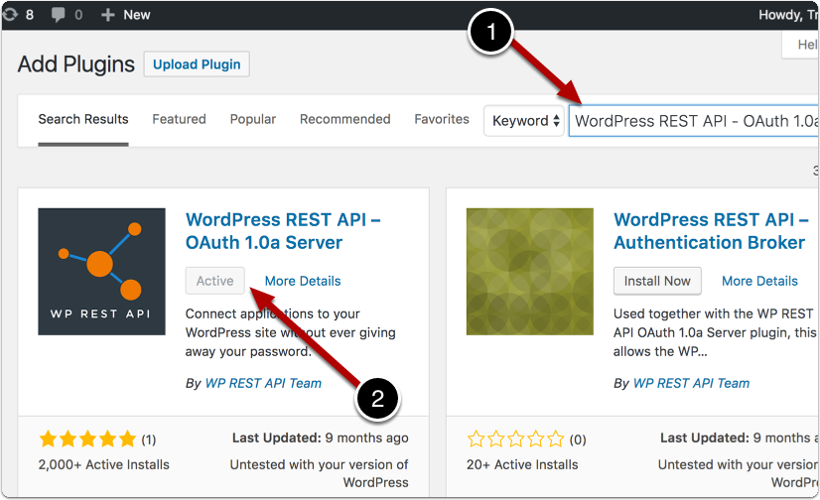Click the five-star rating of OAuth 1.0a Server
820x500 pixels.
tap(87, 438)
